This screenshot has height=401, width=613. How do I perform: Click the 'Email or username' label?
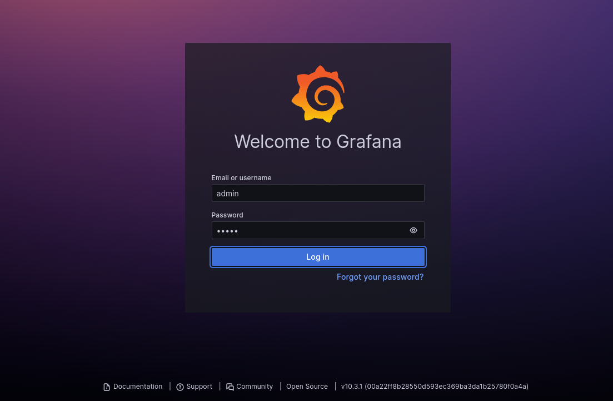click(x=241, y=178)
